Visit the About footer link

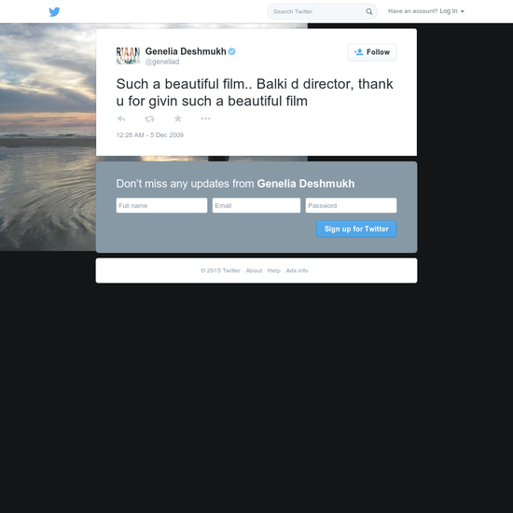coord(254,270)
